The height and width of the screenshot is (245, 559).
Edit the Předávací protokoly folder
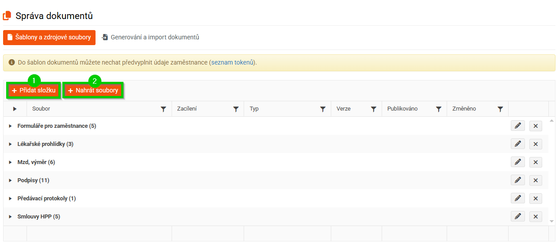[x=517, y=199]
